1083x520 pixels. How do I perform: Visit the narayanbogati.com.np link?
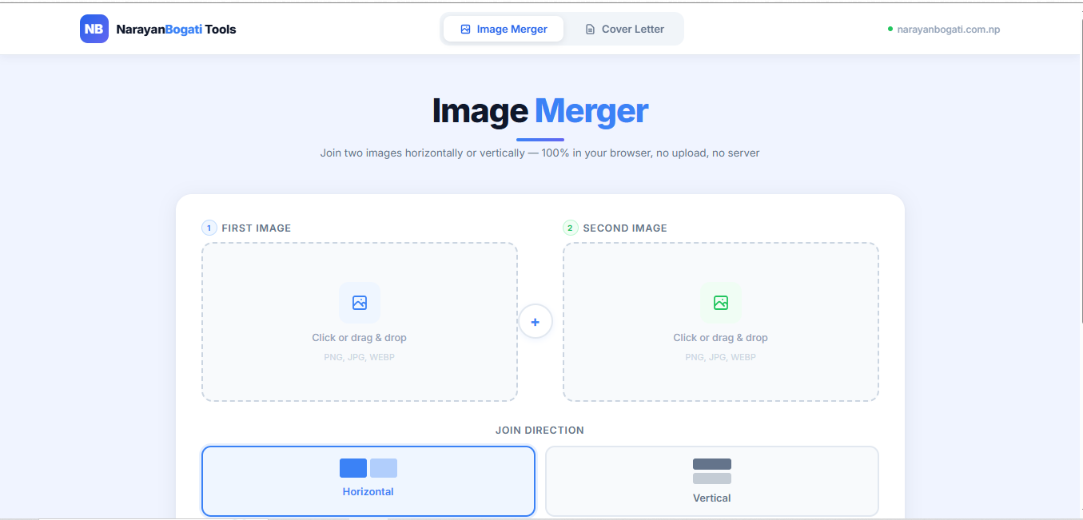949,30
